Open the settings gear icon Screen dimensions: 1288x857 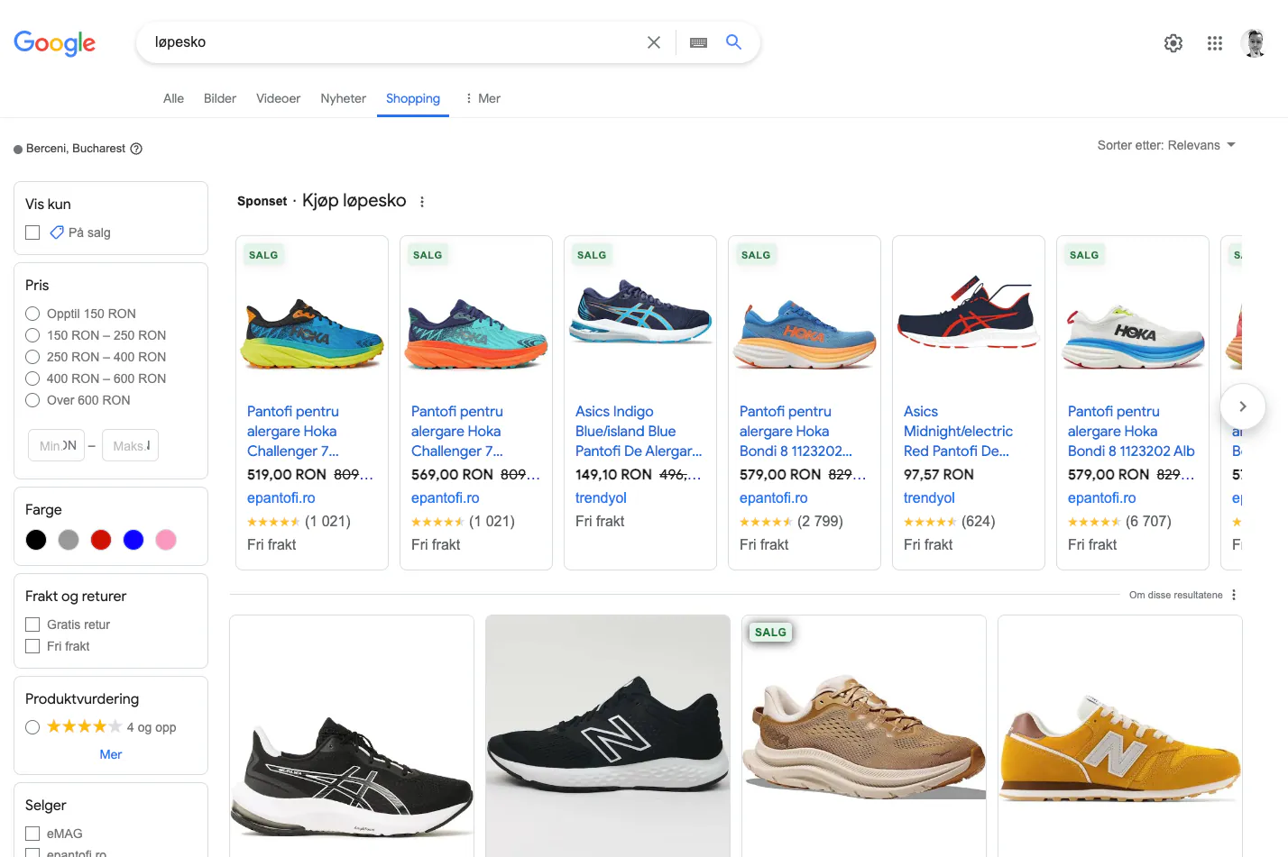click(1173, 43)
